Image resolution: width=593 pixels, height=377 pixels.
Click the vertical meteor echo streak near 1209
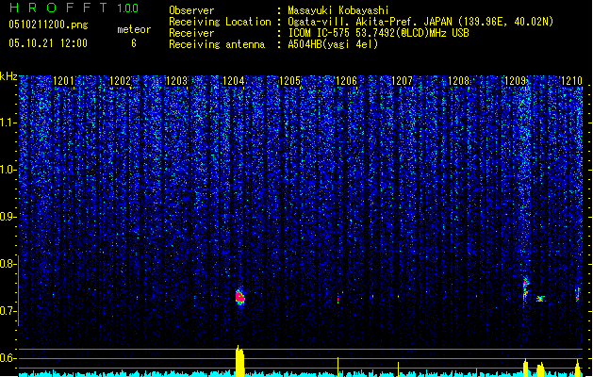tap(525, 287)
